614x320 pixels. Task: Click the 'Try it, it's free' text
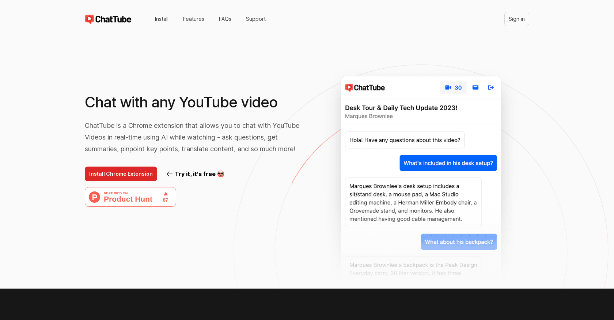(x=195, y=174)
